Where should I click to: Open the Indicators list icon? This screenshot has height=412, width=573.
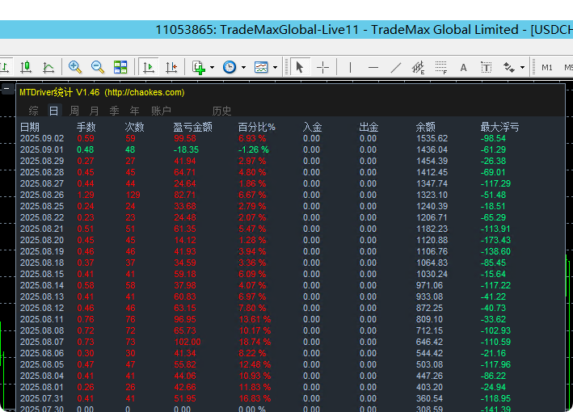[199, 67]
